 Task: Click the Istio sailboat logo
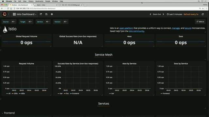tap(5, 29)
